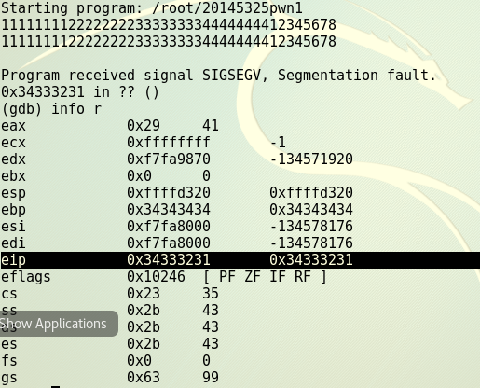
Task: Click decimal -1 in the ecx row
Action: point(278,143)
